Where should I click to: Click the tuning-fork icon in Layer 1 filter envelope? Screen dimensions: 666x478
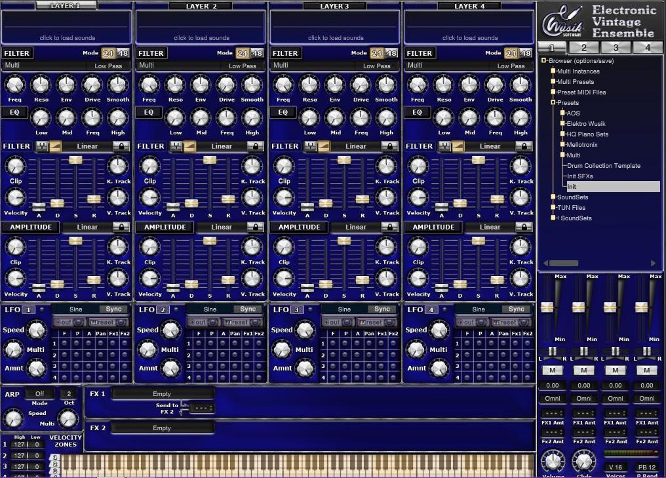tap(42, 146)
